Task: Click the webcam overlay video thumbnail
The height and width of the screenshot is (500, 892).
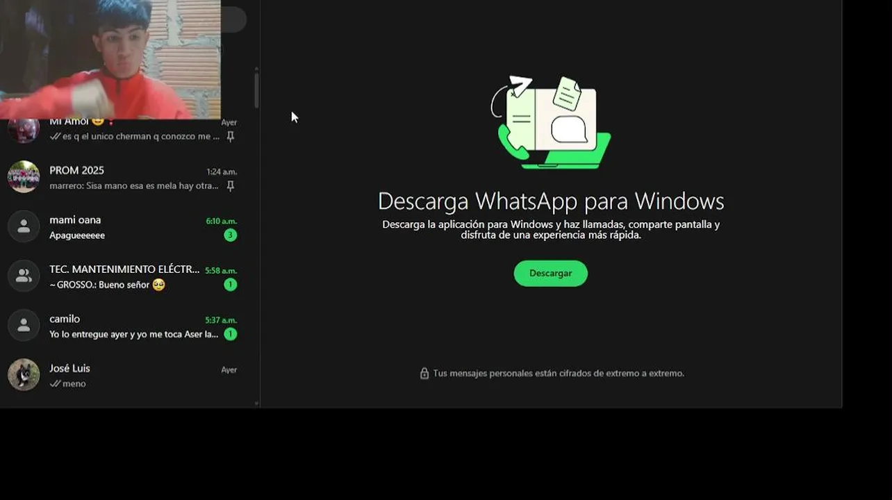Action: click(x=110, y=60)
